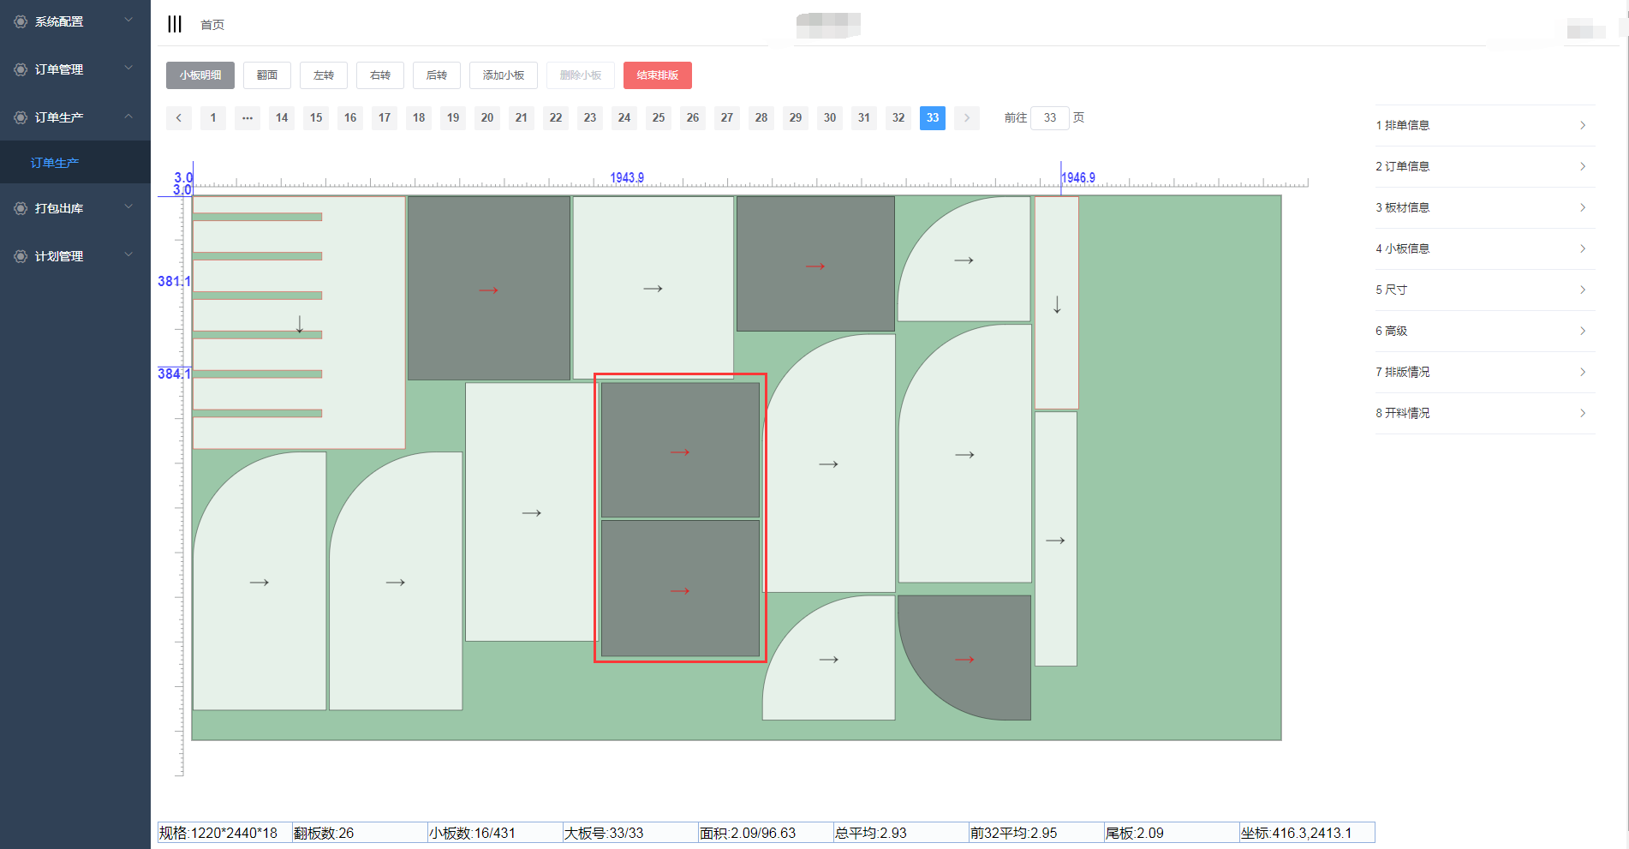Click the 添加小板 button
1629x849 pixels.
[x=504, y=75]
